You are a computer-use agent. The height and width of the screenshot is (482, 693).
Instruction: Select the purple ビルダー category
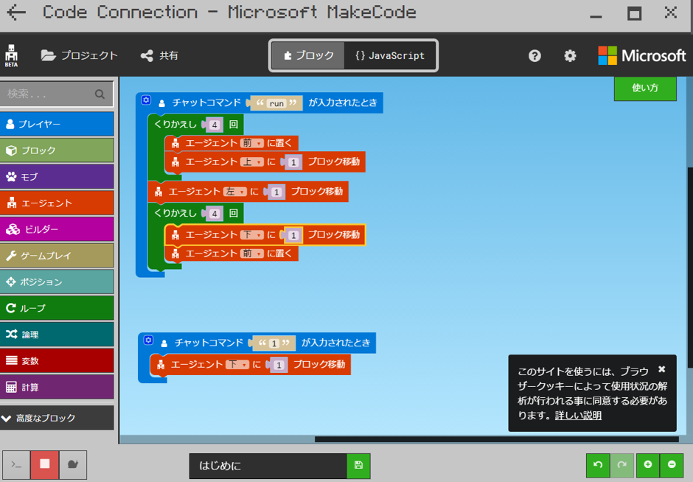(58, 229)
